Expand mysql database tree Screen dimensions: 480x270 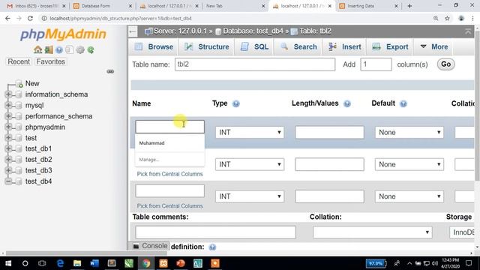coord(8,105)
